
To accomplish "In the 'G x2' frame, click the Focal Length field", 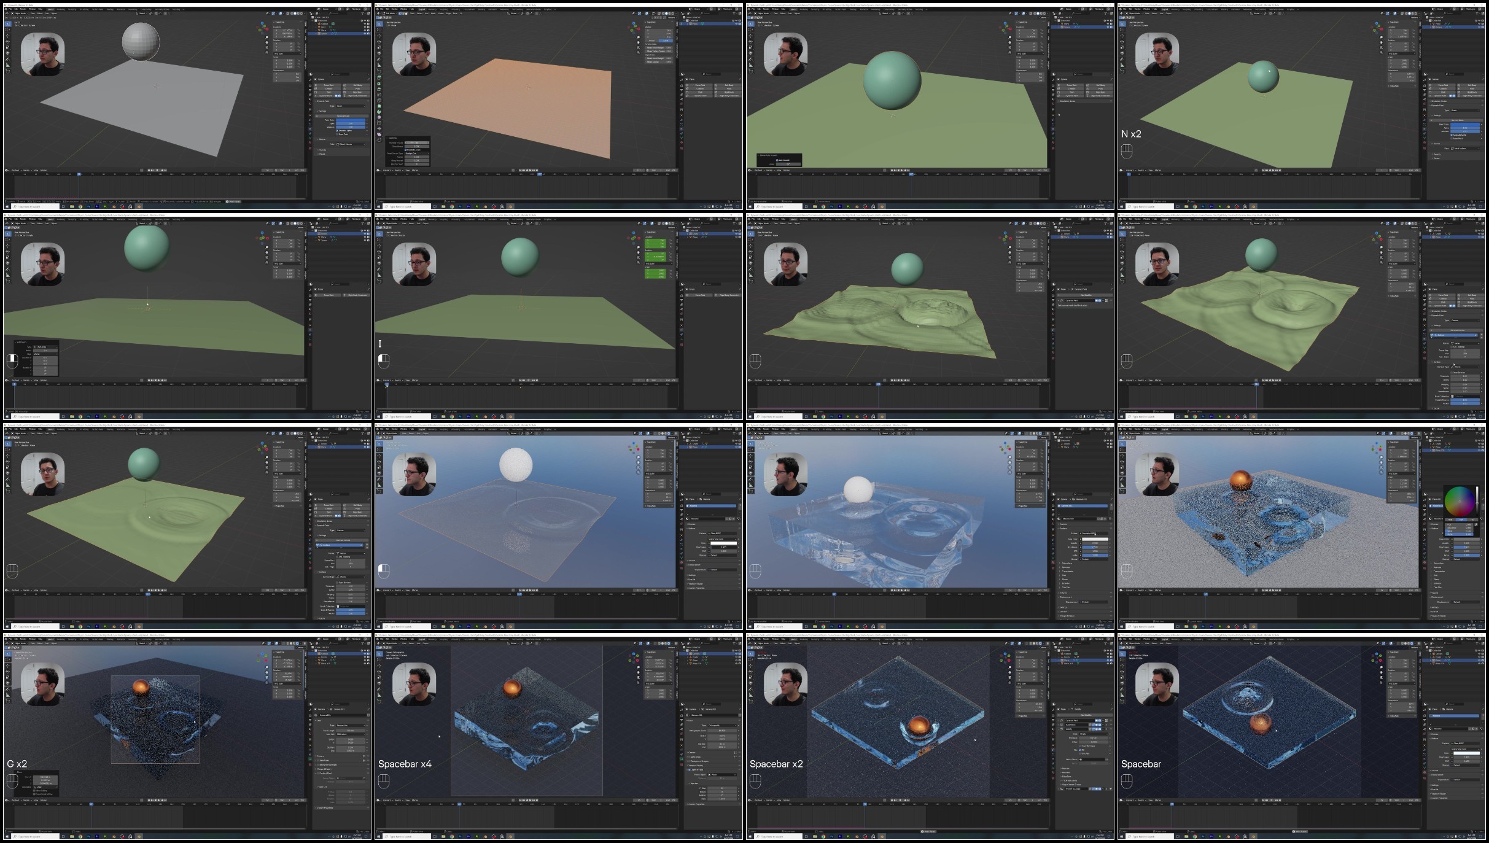I will pyautogui.click(x=351, y=731).
